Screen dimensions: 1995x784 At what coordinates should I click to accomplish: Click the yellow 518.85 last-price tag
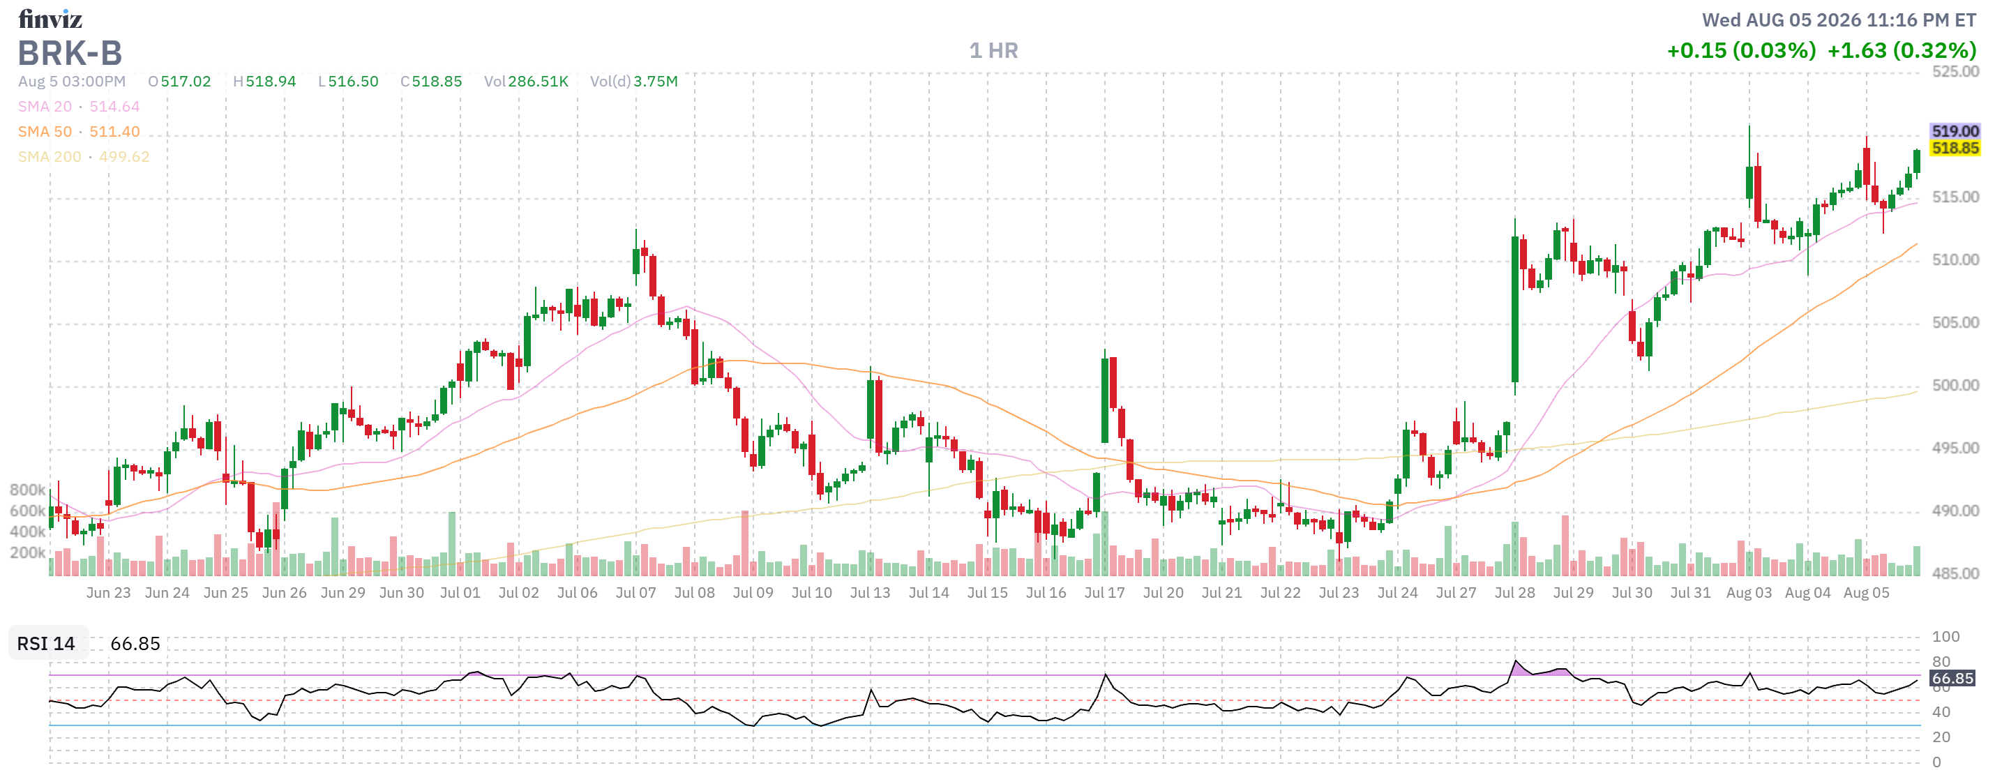point(1954,148)
